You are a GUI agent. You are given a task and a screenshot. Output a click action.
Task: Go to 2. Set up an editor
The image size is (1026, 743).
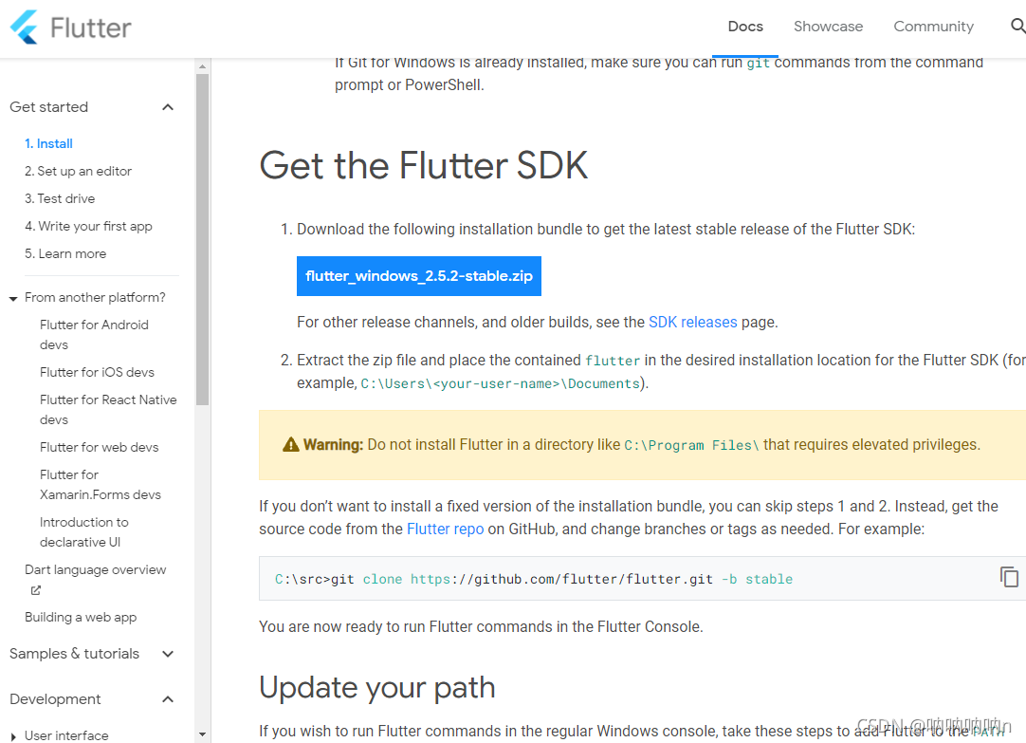point(78,171)
